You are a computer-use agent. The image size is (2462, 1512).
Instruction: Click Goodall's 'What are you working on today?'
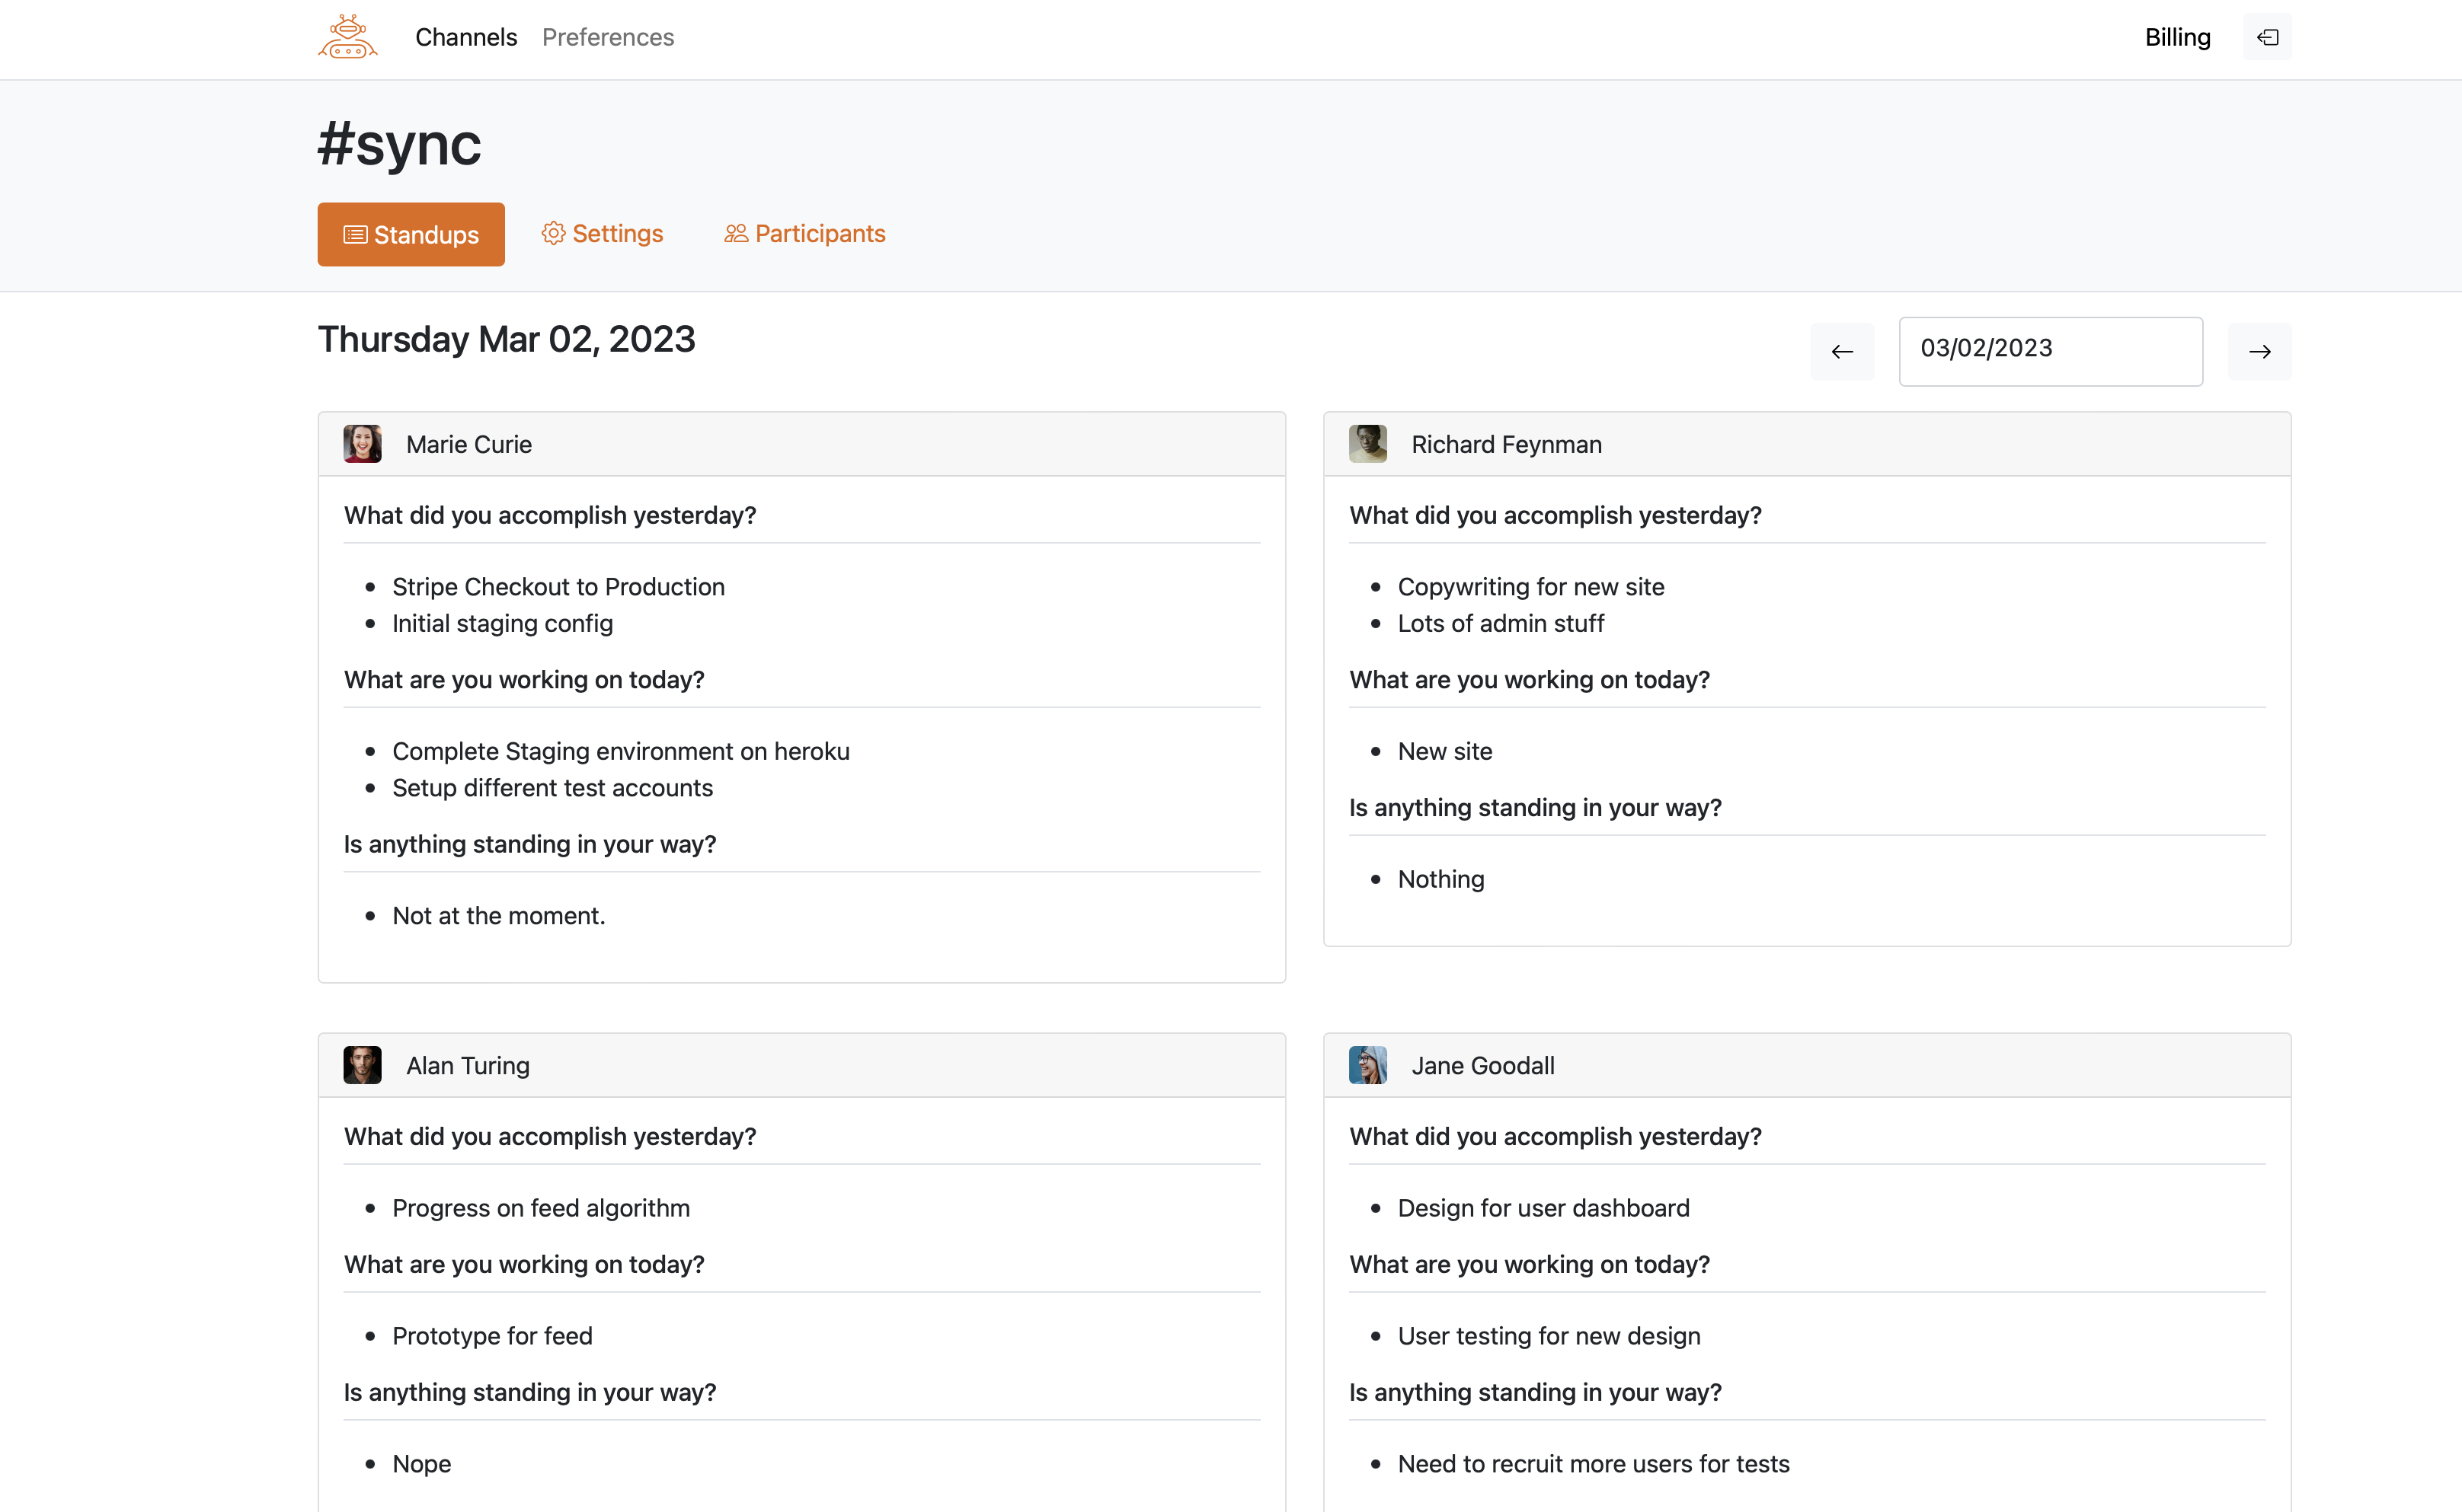(1530, 1264)
